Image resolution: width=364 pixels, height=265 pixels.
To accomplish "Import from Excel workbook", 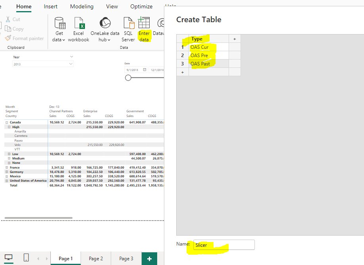I will point(79,29).
